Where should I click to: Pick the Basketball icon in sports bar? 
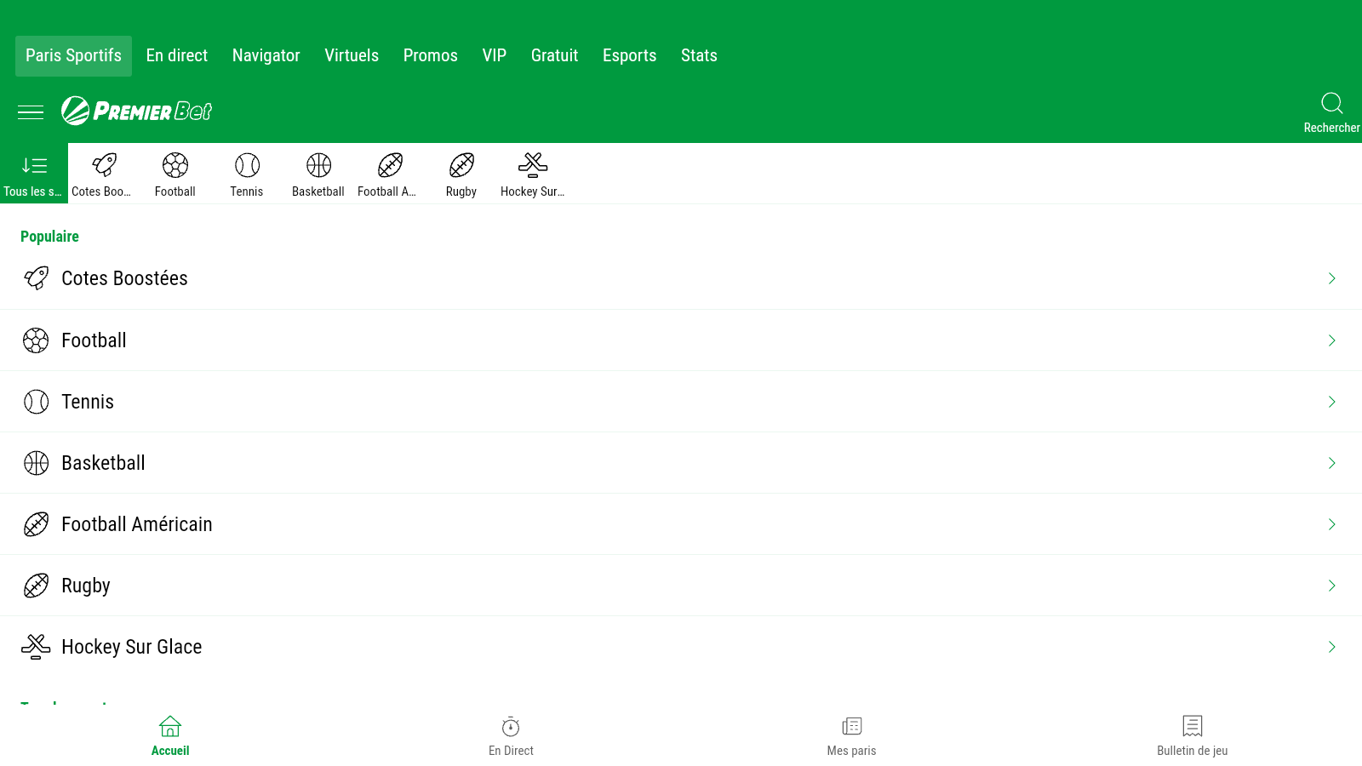[x=318, y=165]
